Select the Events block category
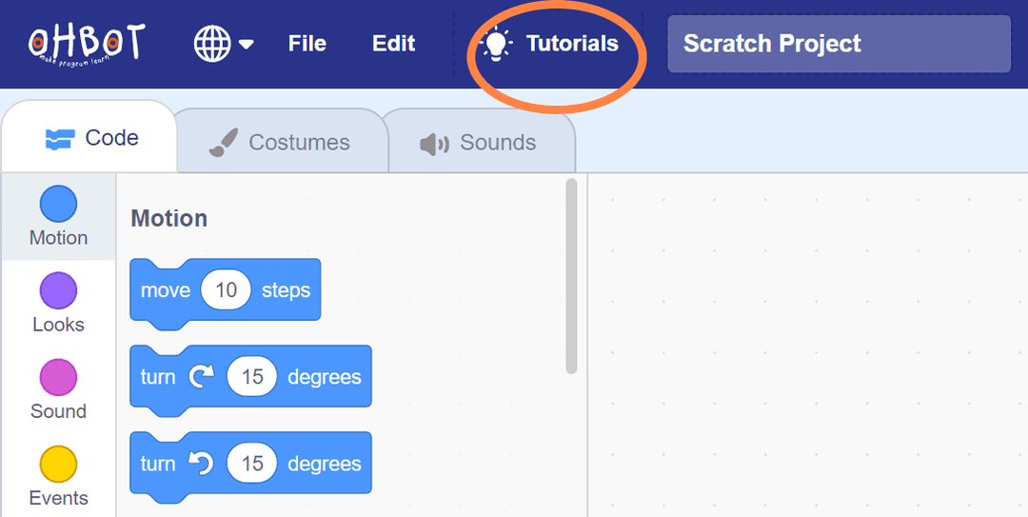Screen dimensions: 1028x517 [58, 476]
